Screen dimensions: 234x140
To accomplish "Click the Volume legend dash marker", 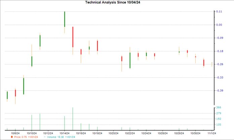I will 45,137.
